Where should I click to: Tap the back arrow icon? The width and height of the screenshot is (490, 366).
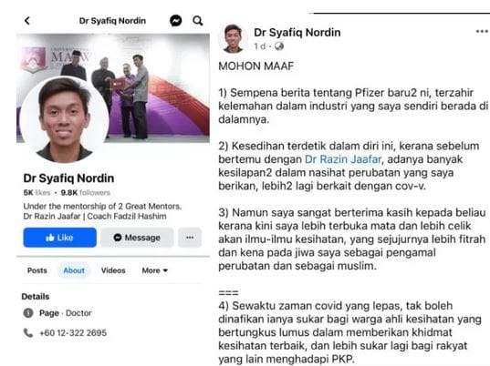click(x=27, y=21)
